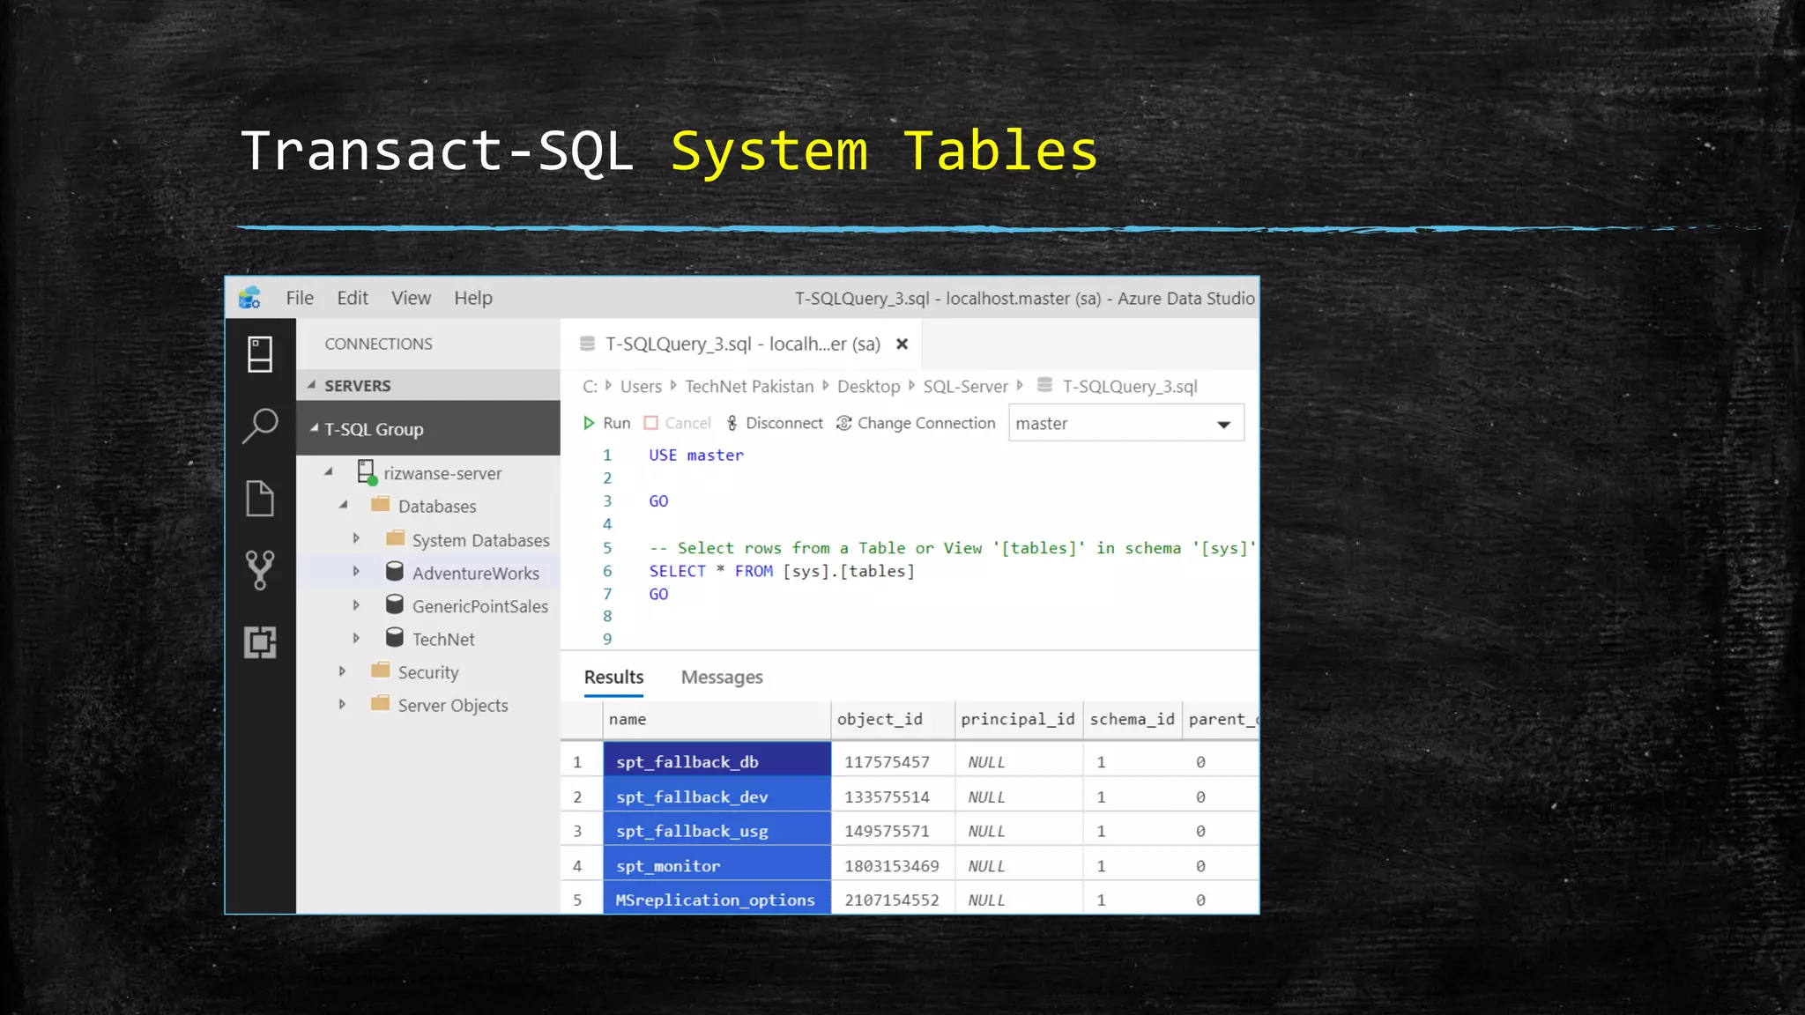Open the master database dropdown
This screenshot has height=1015, width=1805.
1125,424
